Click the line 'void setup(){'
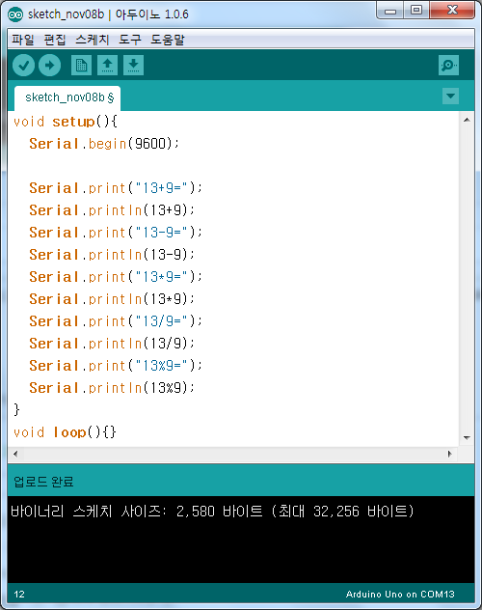This screenshot has height=610, width=482. coord(66,122)
